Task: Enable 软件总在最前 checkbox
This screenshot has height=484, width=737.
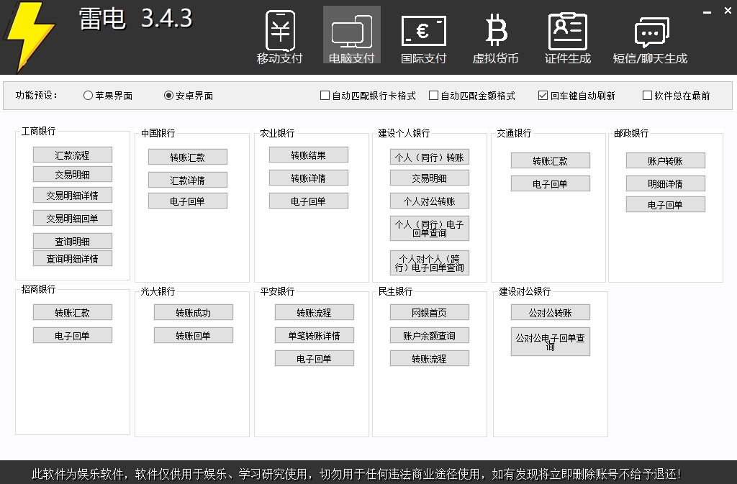Action: pyautogui.click(x=646, y=95)
